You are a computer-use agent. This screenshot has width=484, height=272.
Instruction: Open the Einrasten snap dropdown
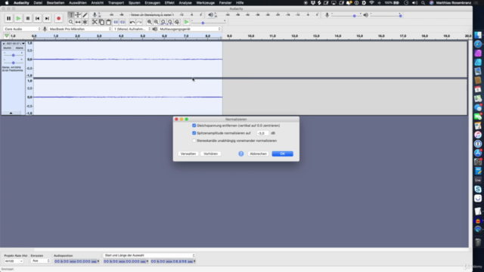pyautogui.click(x=40, y=261)
